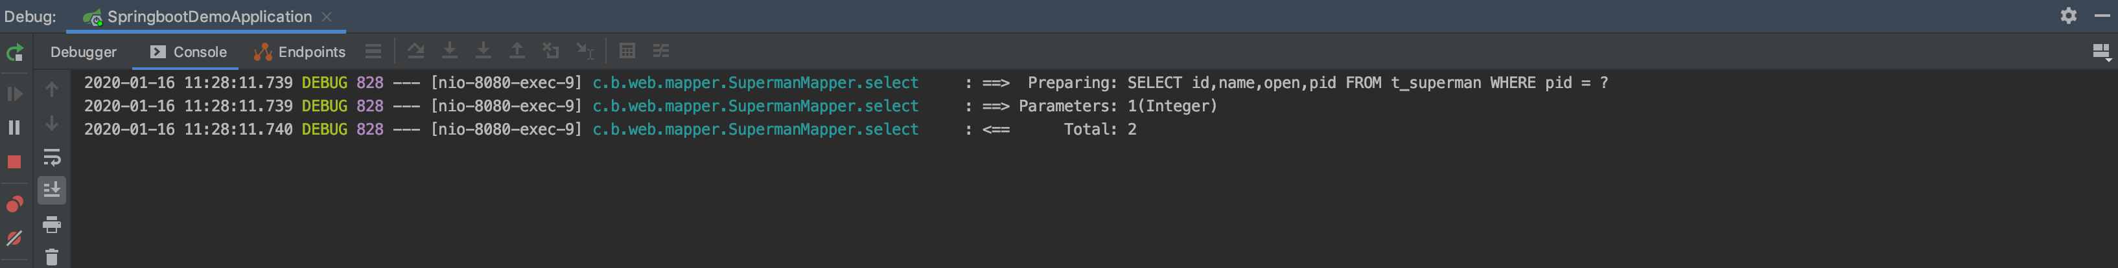This screenshot has width=2118, height=268.
Task: Switch to the Debugger tab
Action: pyautogui.click(x=83, y=52)
